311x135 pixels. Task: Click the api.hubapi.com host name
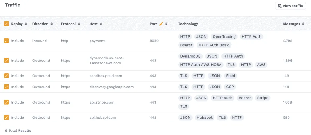(x=103, y=118)
